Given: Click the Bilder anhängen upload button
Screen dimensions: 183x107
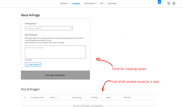Looking at the screenshot, I should coord(33,65).
